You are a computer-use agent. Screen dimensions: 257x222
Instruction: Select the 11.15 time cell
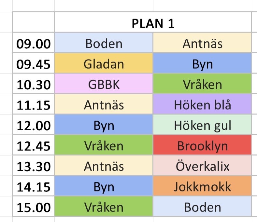click(34, 105)
